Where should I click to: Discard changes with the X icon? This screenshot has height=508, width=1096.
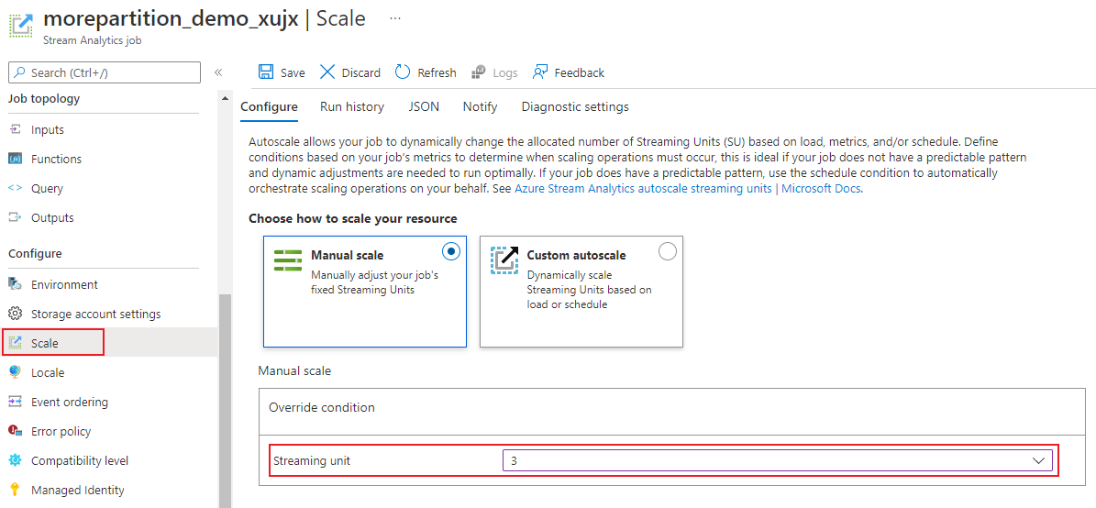point(327,72)
